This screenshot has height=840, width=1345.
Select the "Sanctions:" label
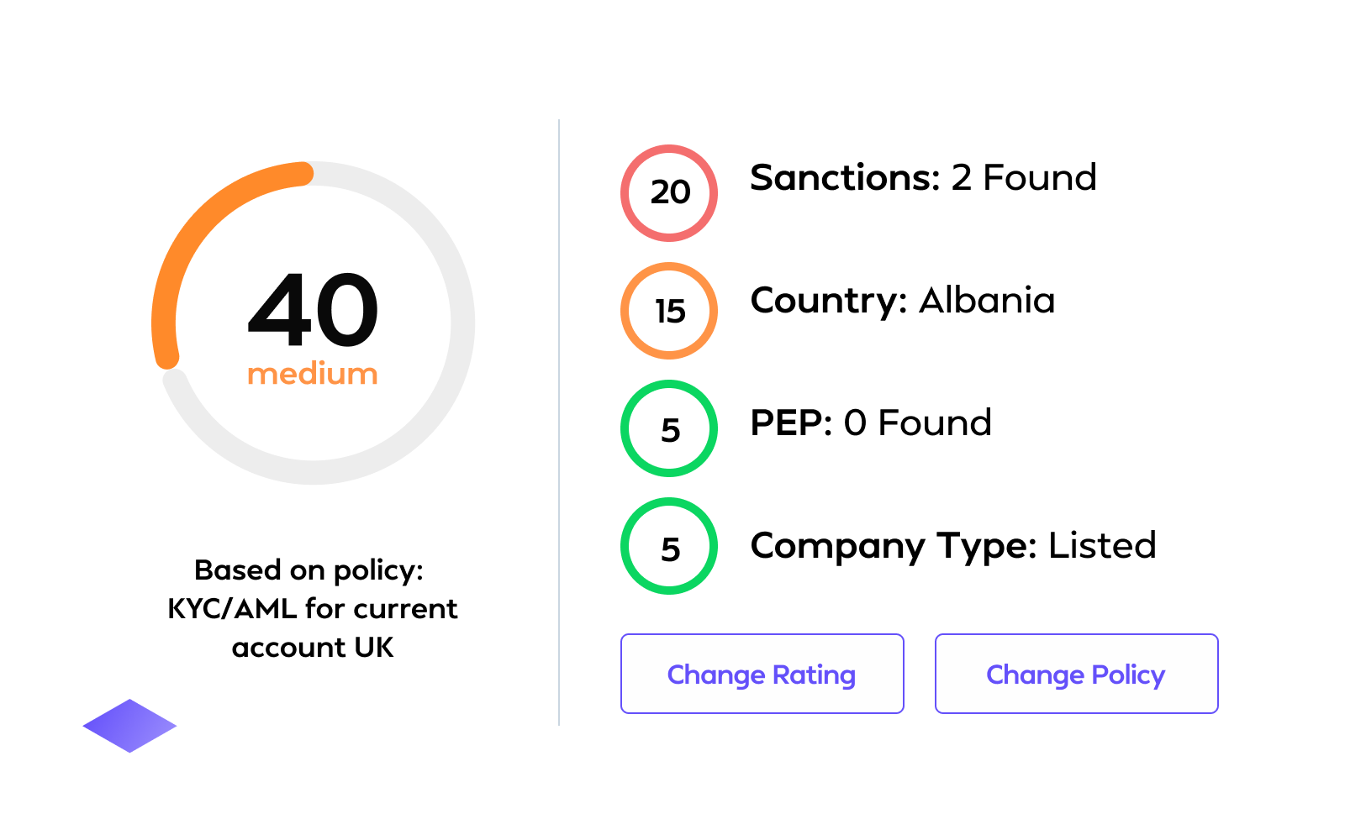click(x=844, y=178)
